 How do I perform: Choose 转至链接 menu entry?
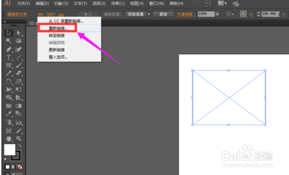tap(69, 35)
